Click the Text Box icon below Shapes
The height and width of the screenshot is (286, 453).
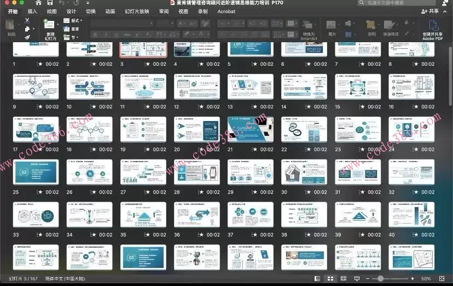(349, 35)
